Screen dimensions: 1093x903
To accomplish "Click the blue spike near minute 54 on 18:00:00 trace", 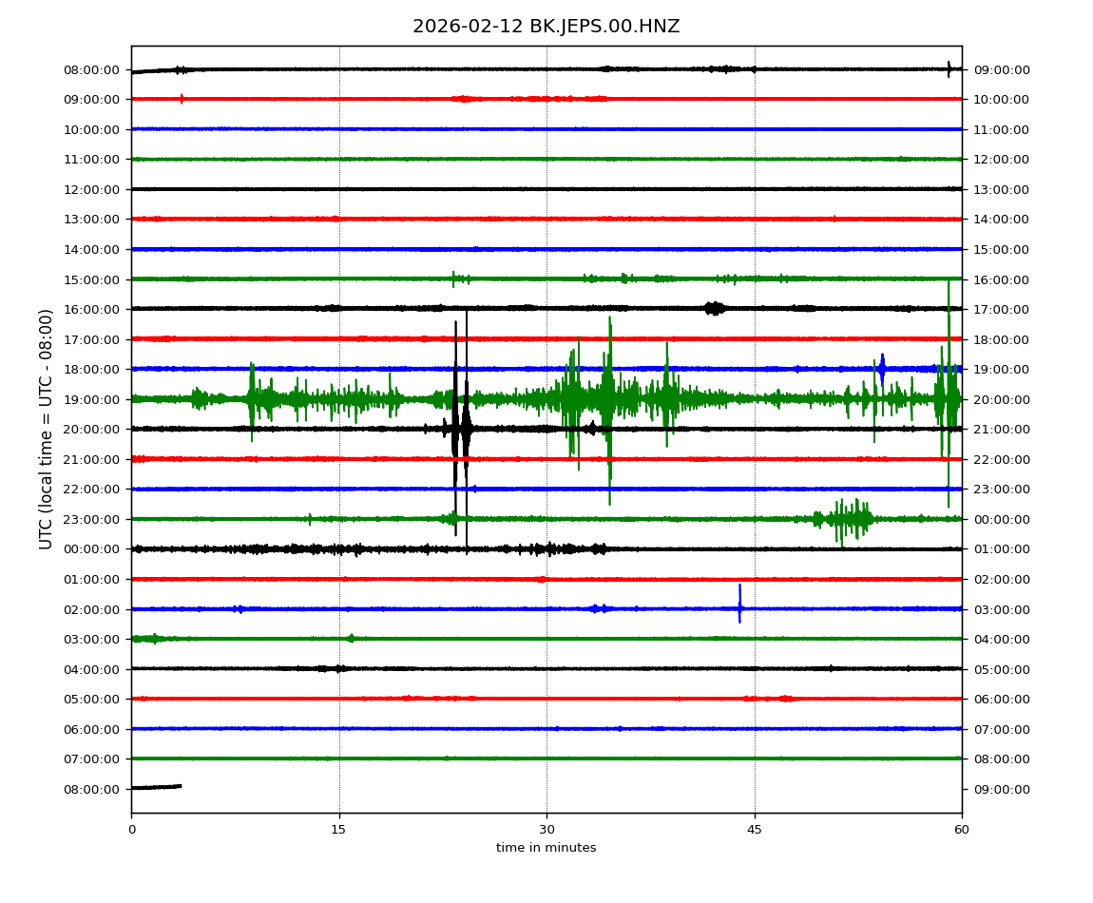I will 882,369.
